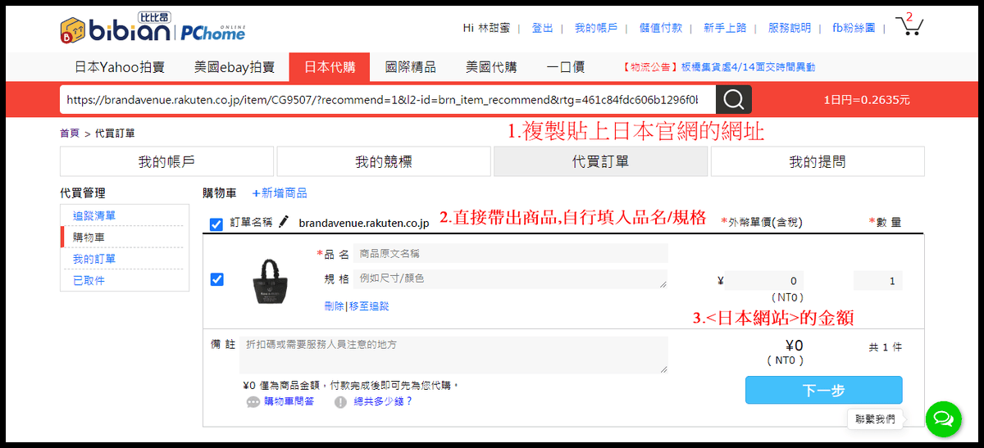
Task: Click the 移至追蹤 link
Action: [x=369, y=306]
